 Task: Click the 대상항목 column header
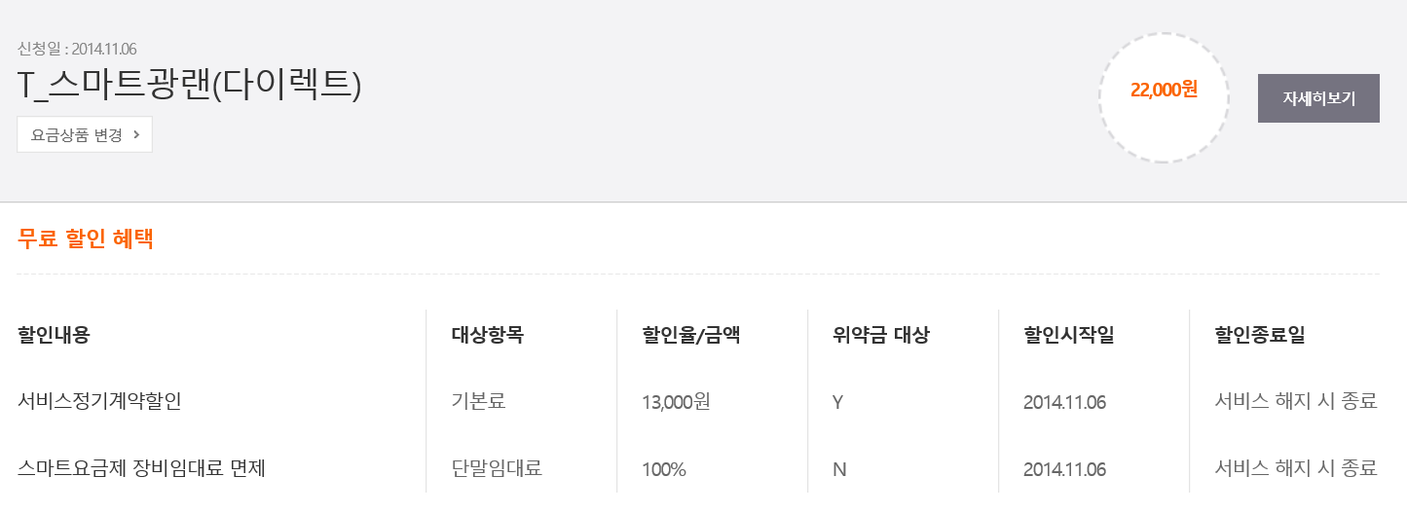pos(488,335)
